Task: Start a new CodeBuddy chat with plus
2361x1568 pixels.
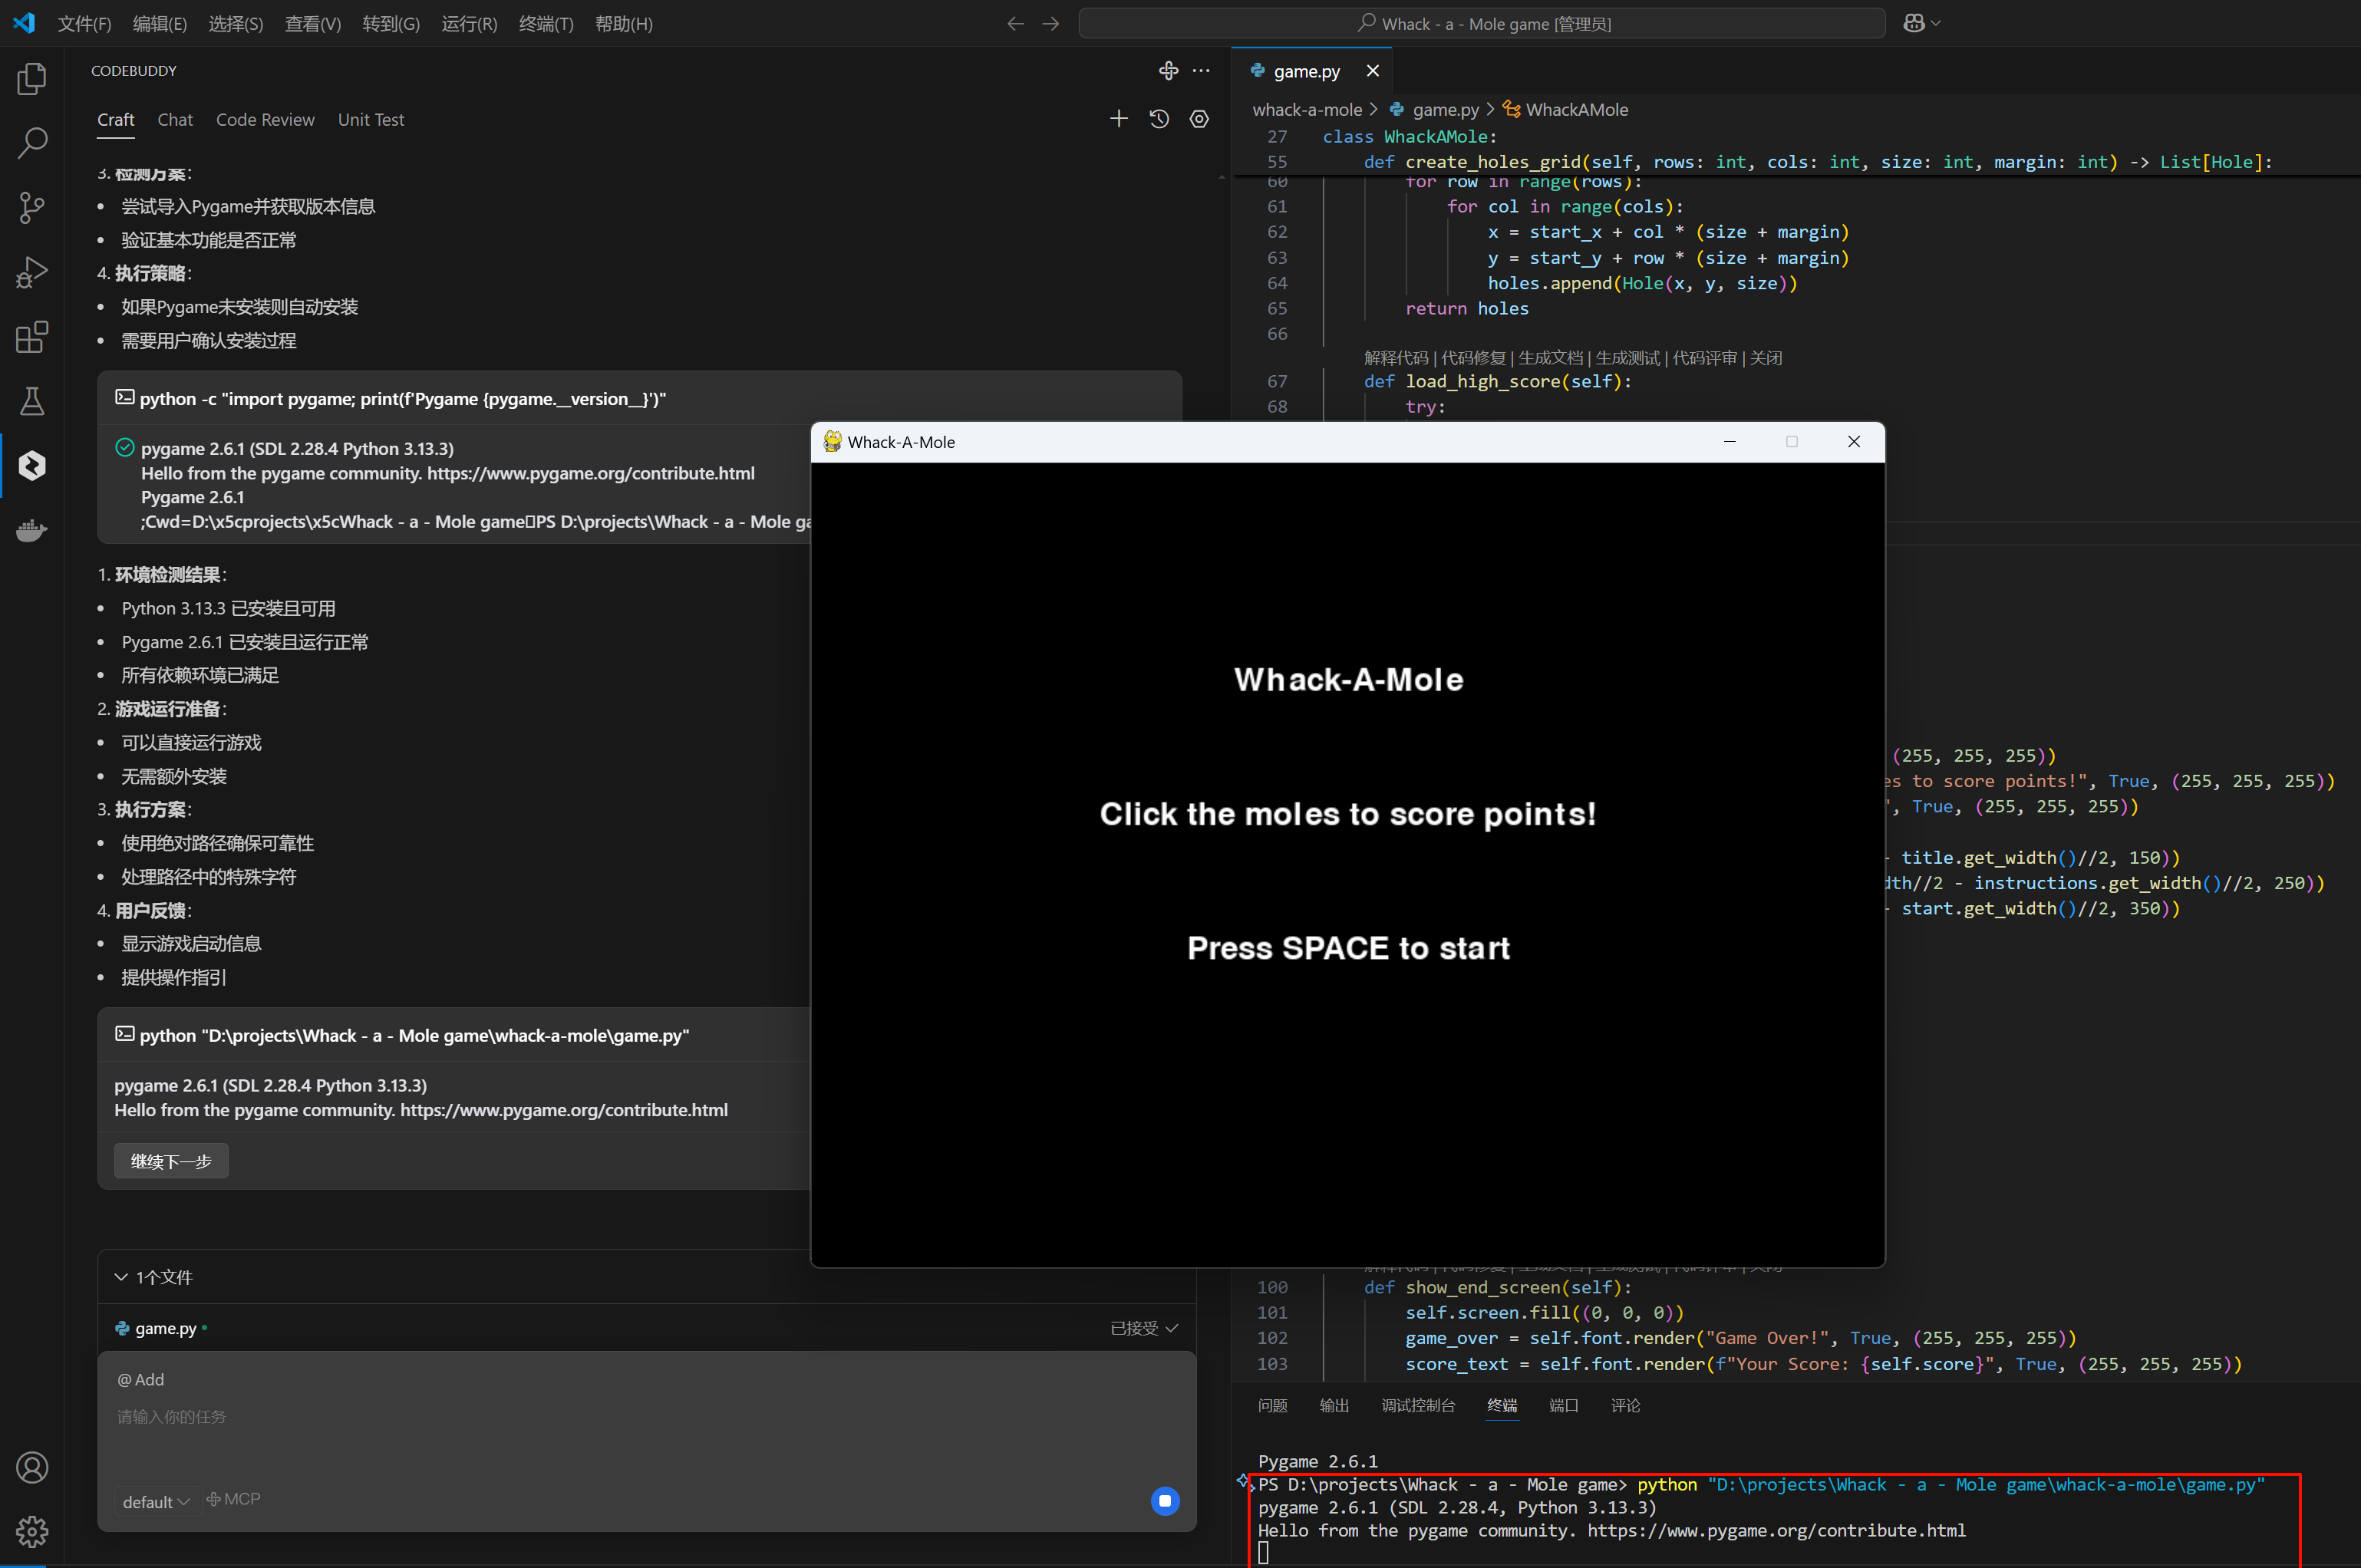Action: 1118,119
